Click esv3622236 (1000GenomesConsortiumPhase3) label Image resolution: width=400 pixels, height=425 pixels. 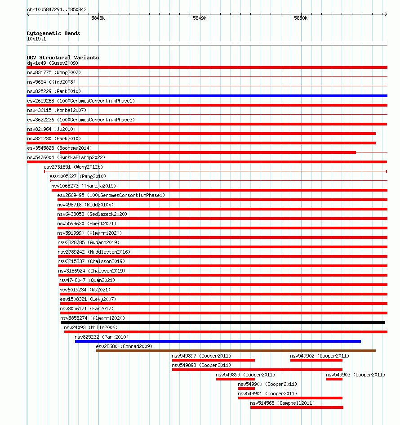tap(81, 120)
